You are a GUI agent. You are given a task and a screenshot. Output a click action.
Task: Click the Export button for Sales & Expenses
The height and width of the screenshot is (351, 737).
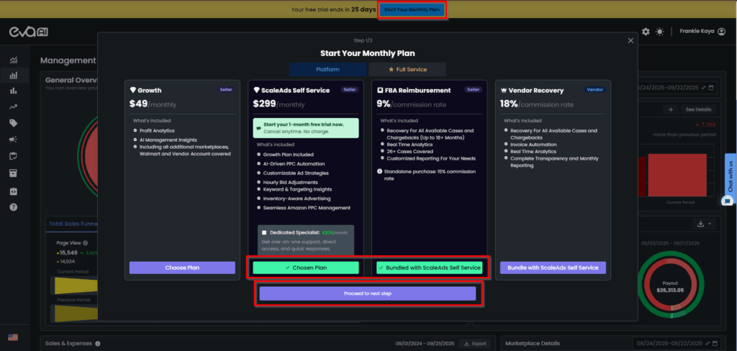coord(475,344)
